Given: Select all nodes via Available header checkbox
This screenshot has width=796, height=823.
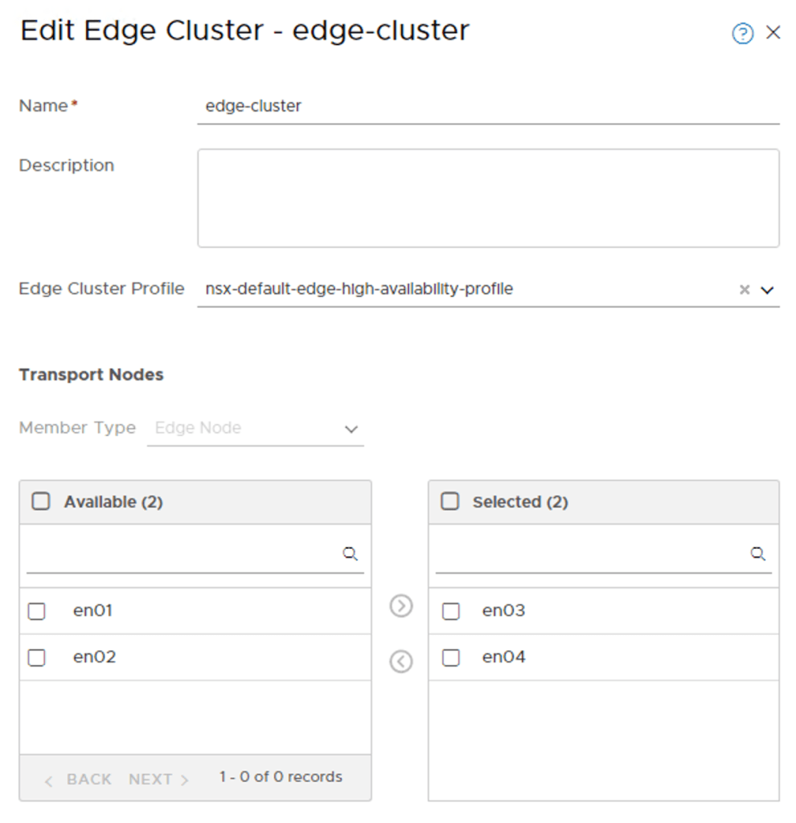Looking at the screenshot, I should tap(39, 501).
